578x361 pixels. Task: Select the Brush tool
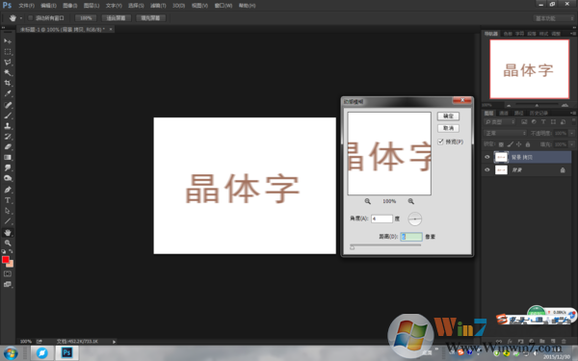click(x=8, y=116)
